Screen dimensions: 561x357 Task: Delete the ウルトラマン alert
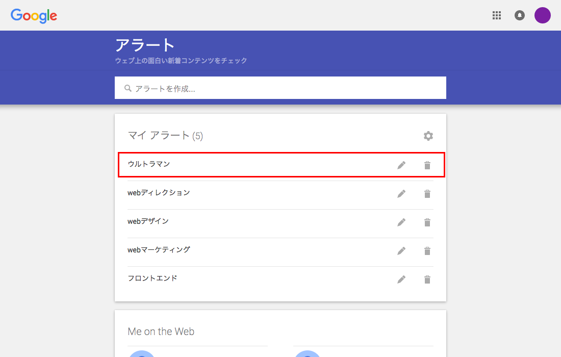pyautogui.click(x=427, y=165)
